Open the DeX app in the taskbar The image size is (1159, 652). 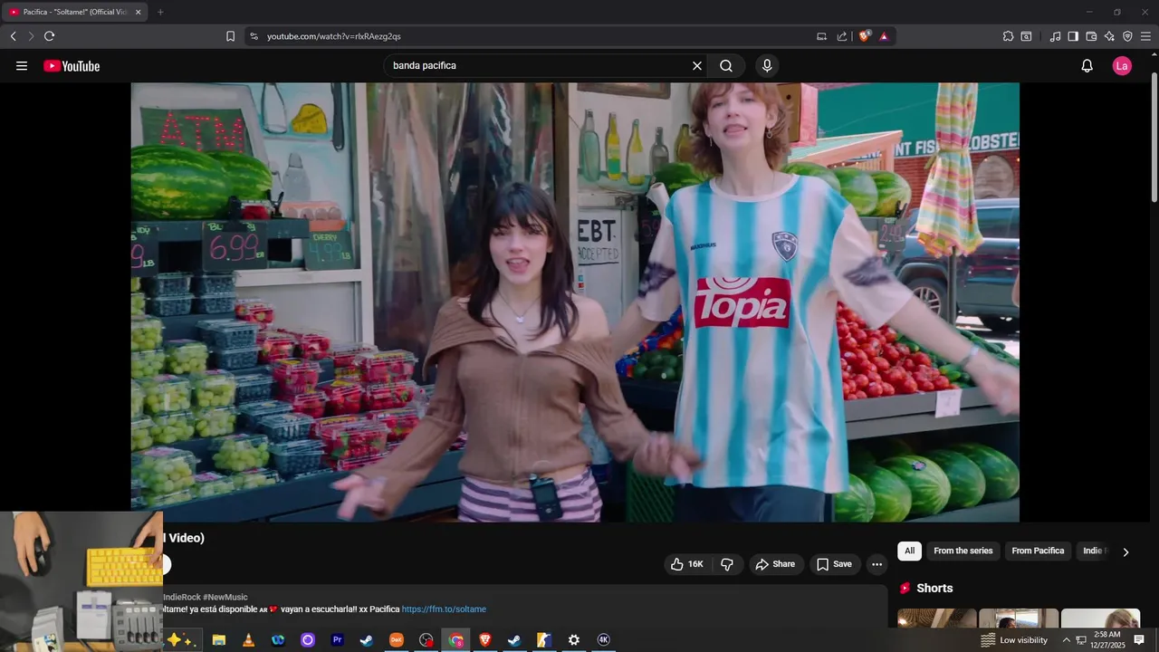point(397,640)
